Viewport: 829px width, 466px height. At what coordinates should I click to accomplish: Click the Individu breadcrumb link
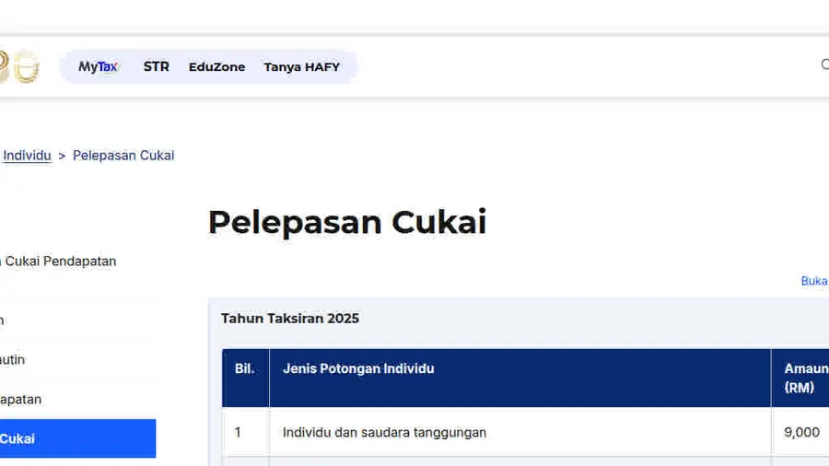coord(27,156)
